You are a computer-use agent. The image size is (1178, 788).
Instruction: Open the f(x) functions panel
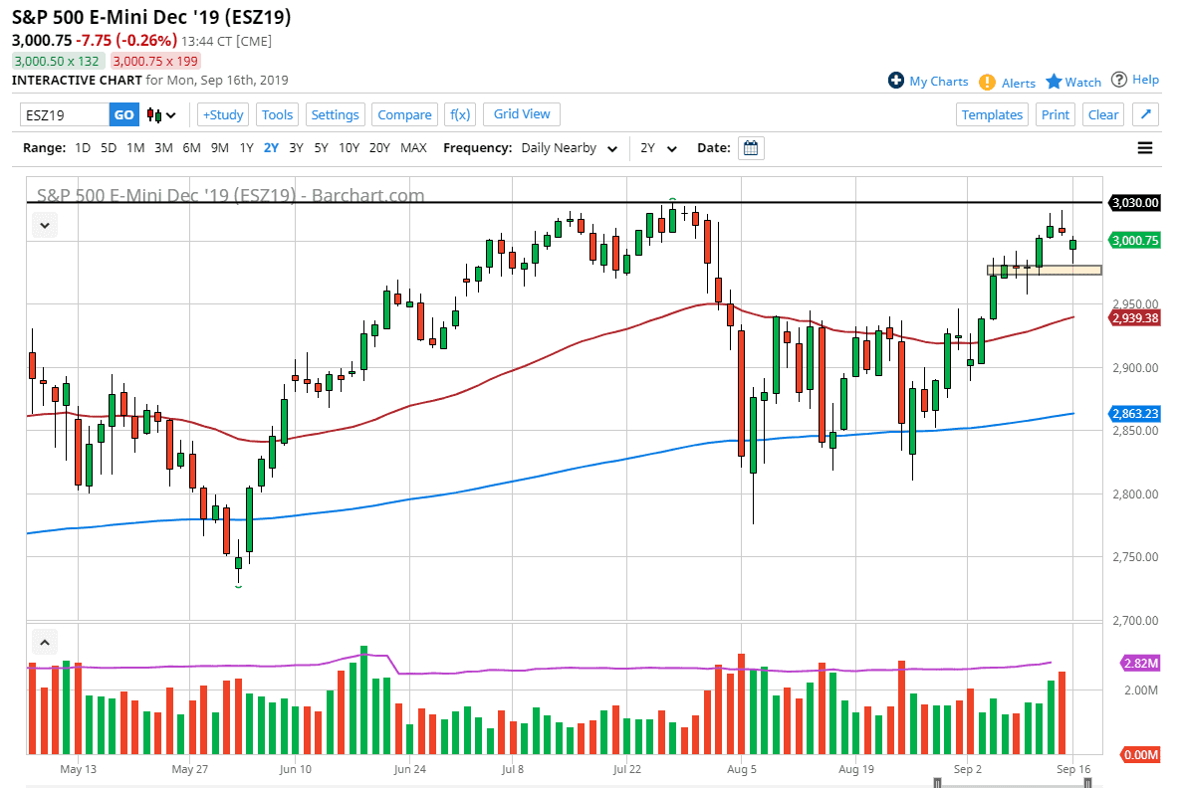[459, 114]
